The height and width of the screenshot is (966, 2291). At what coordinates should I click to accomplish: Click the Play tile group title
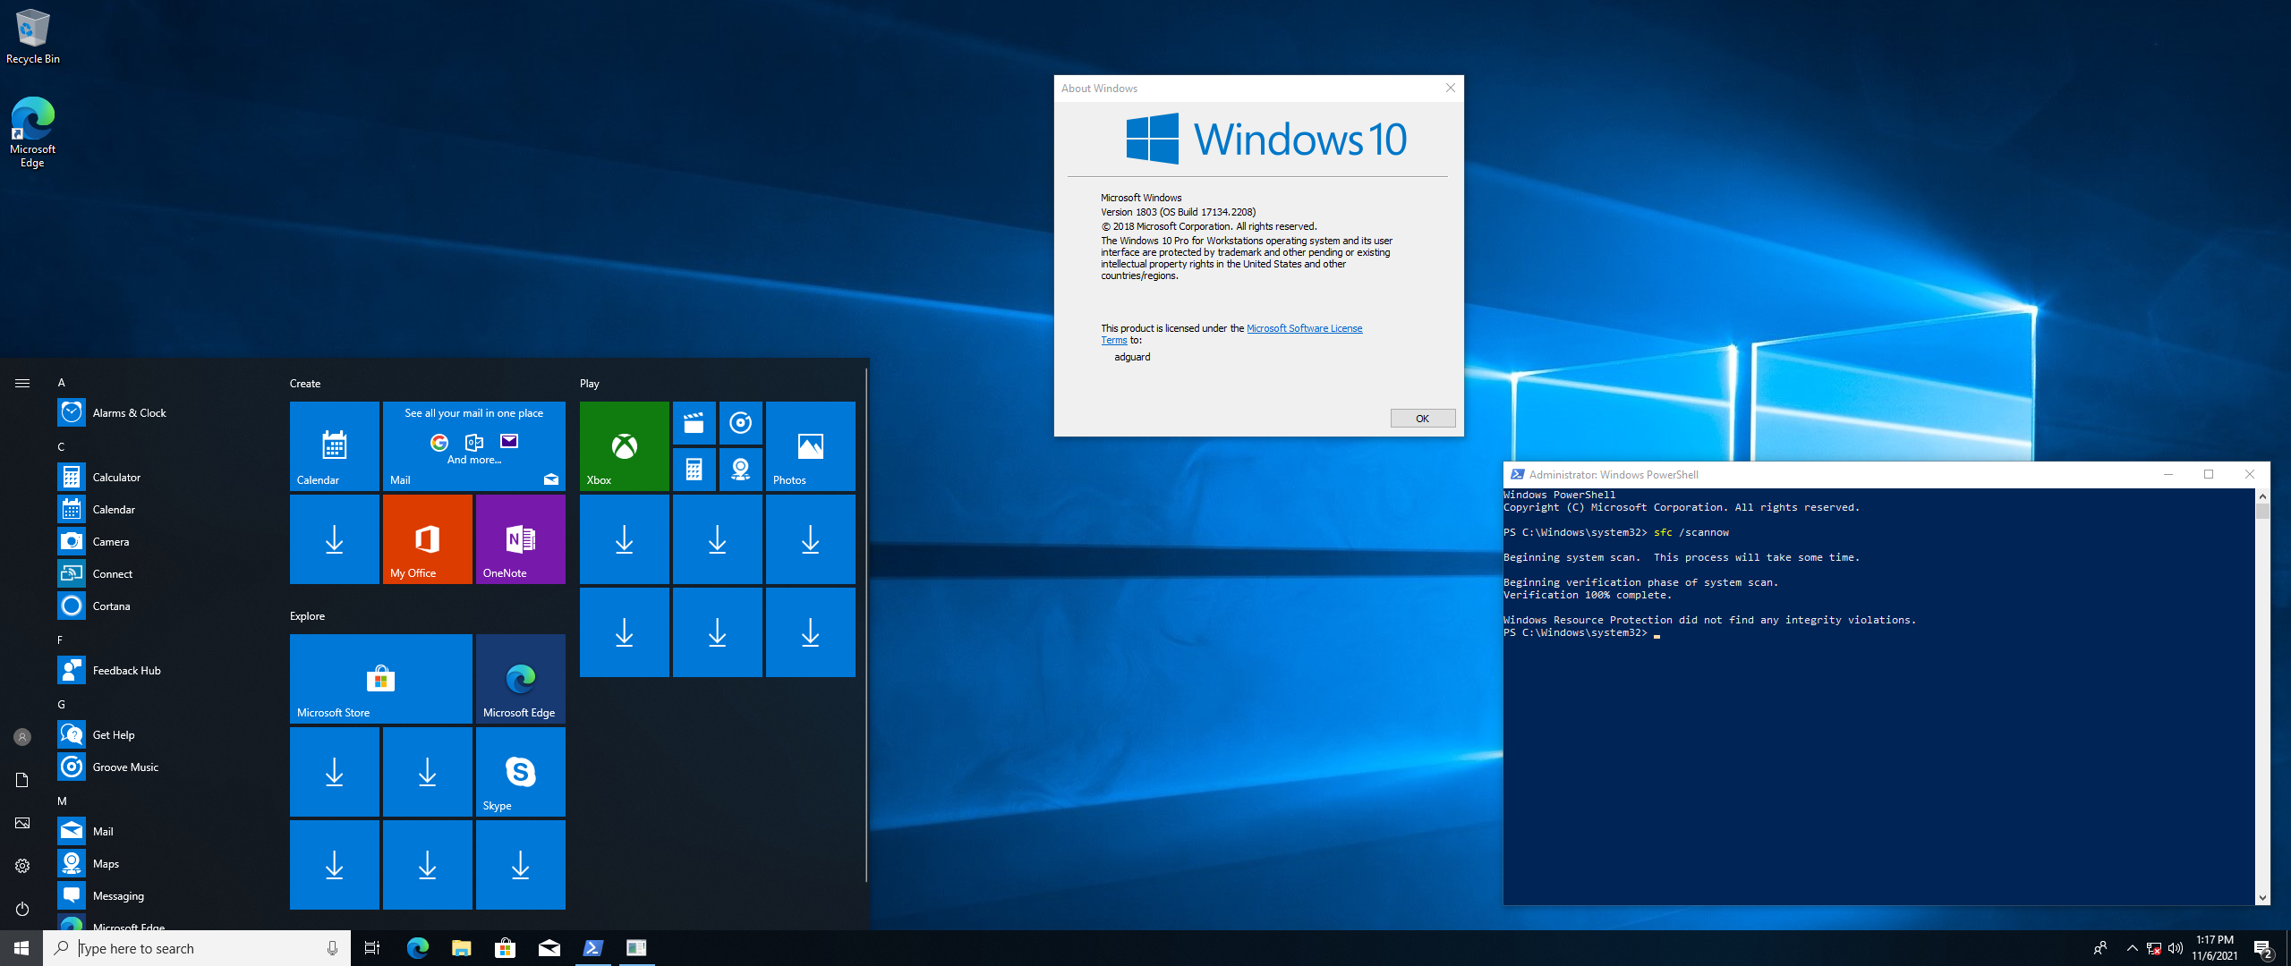tap(590, 383)
